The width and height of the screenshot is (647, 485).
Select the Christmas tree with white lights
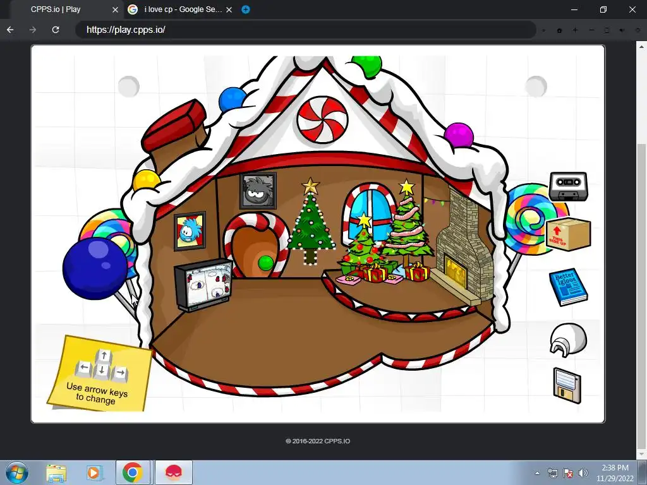tap(311, 222)
